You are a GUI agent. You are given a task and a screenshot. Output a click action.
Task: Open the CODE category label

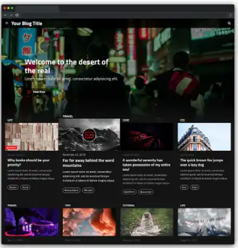[126, 120]
